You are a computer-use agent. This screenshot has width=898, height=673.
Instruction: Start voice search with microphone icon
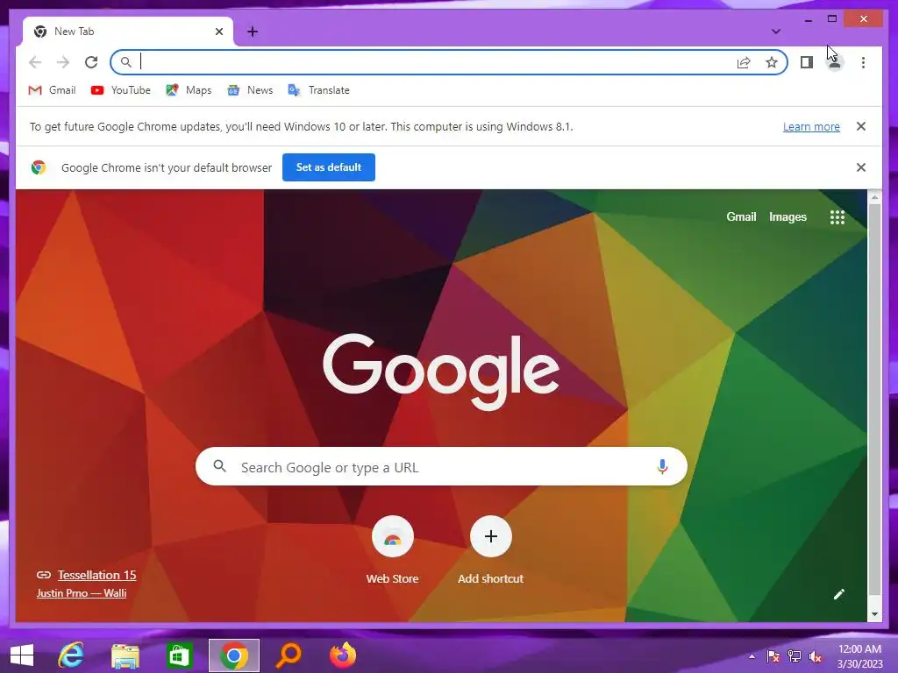click(662, 467)
